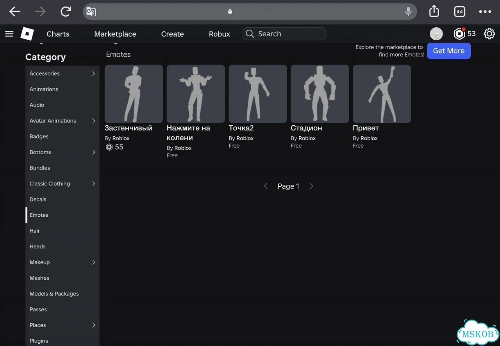
Task: Click the next page arrow
Action: (311, 186)
